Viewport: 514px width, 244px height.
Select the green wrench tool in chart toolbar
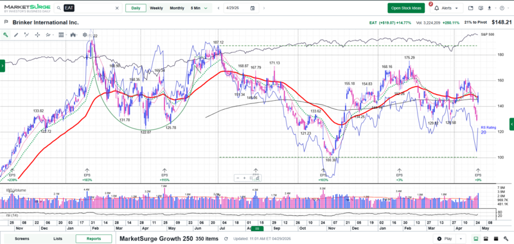5,35
